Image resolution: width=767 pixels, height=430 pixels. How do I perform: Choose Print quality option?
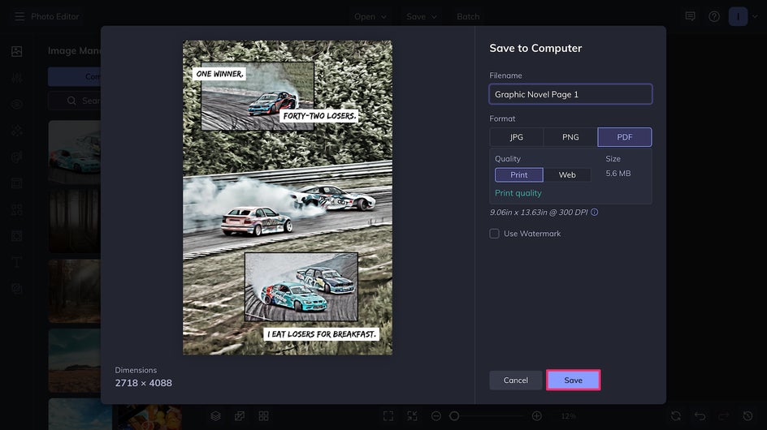(519, 175)
